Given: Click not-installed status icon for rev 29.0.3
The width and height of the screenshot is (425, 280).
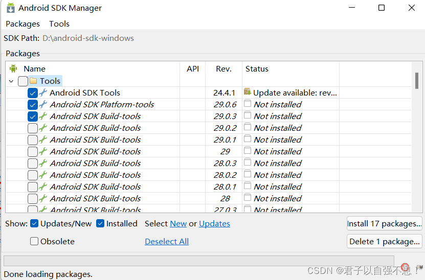Looking at the screenshot, I should click(x=247, y=115).
